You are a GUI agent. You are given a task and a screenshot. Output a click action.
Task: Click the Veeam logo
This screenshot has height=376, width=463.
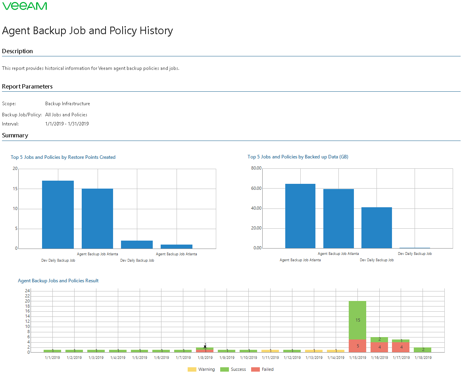pos(25,6)
